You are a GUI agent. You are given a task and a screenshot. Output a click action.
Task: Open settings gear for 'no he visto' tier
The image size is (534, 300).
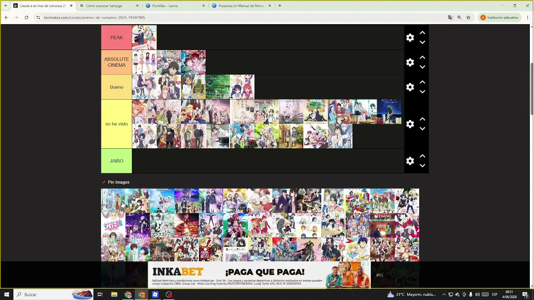click(410, 124)
